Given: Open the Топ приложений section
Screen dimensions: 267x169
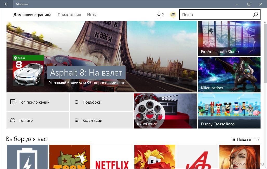Looking at the screenshot, I should 38,102.
